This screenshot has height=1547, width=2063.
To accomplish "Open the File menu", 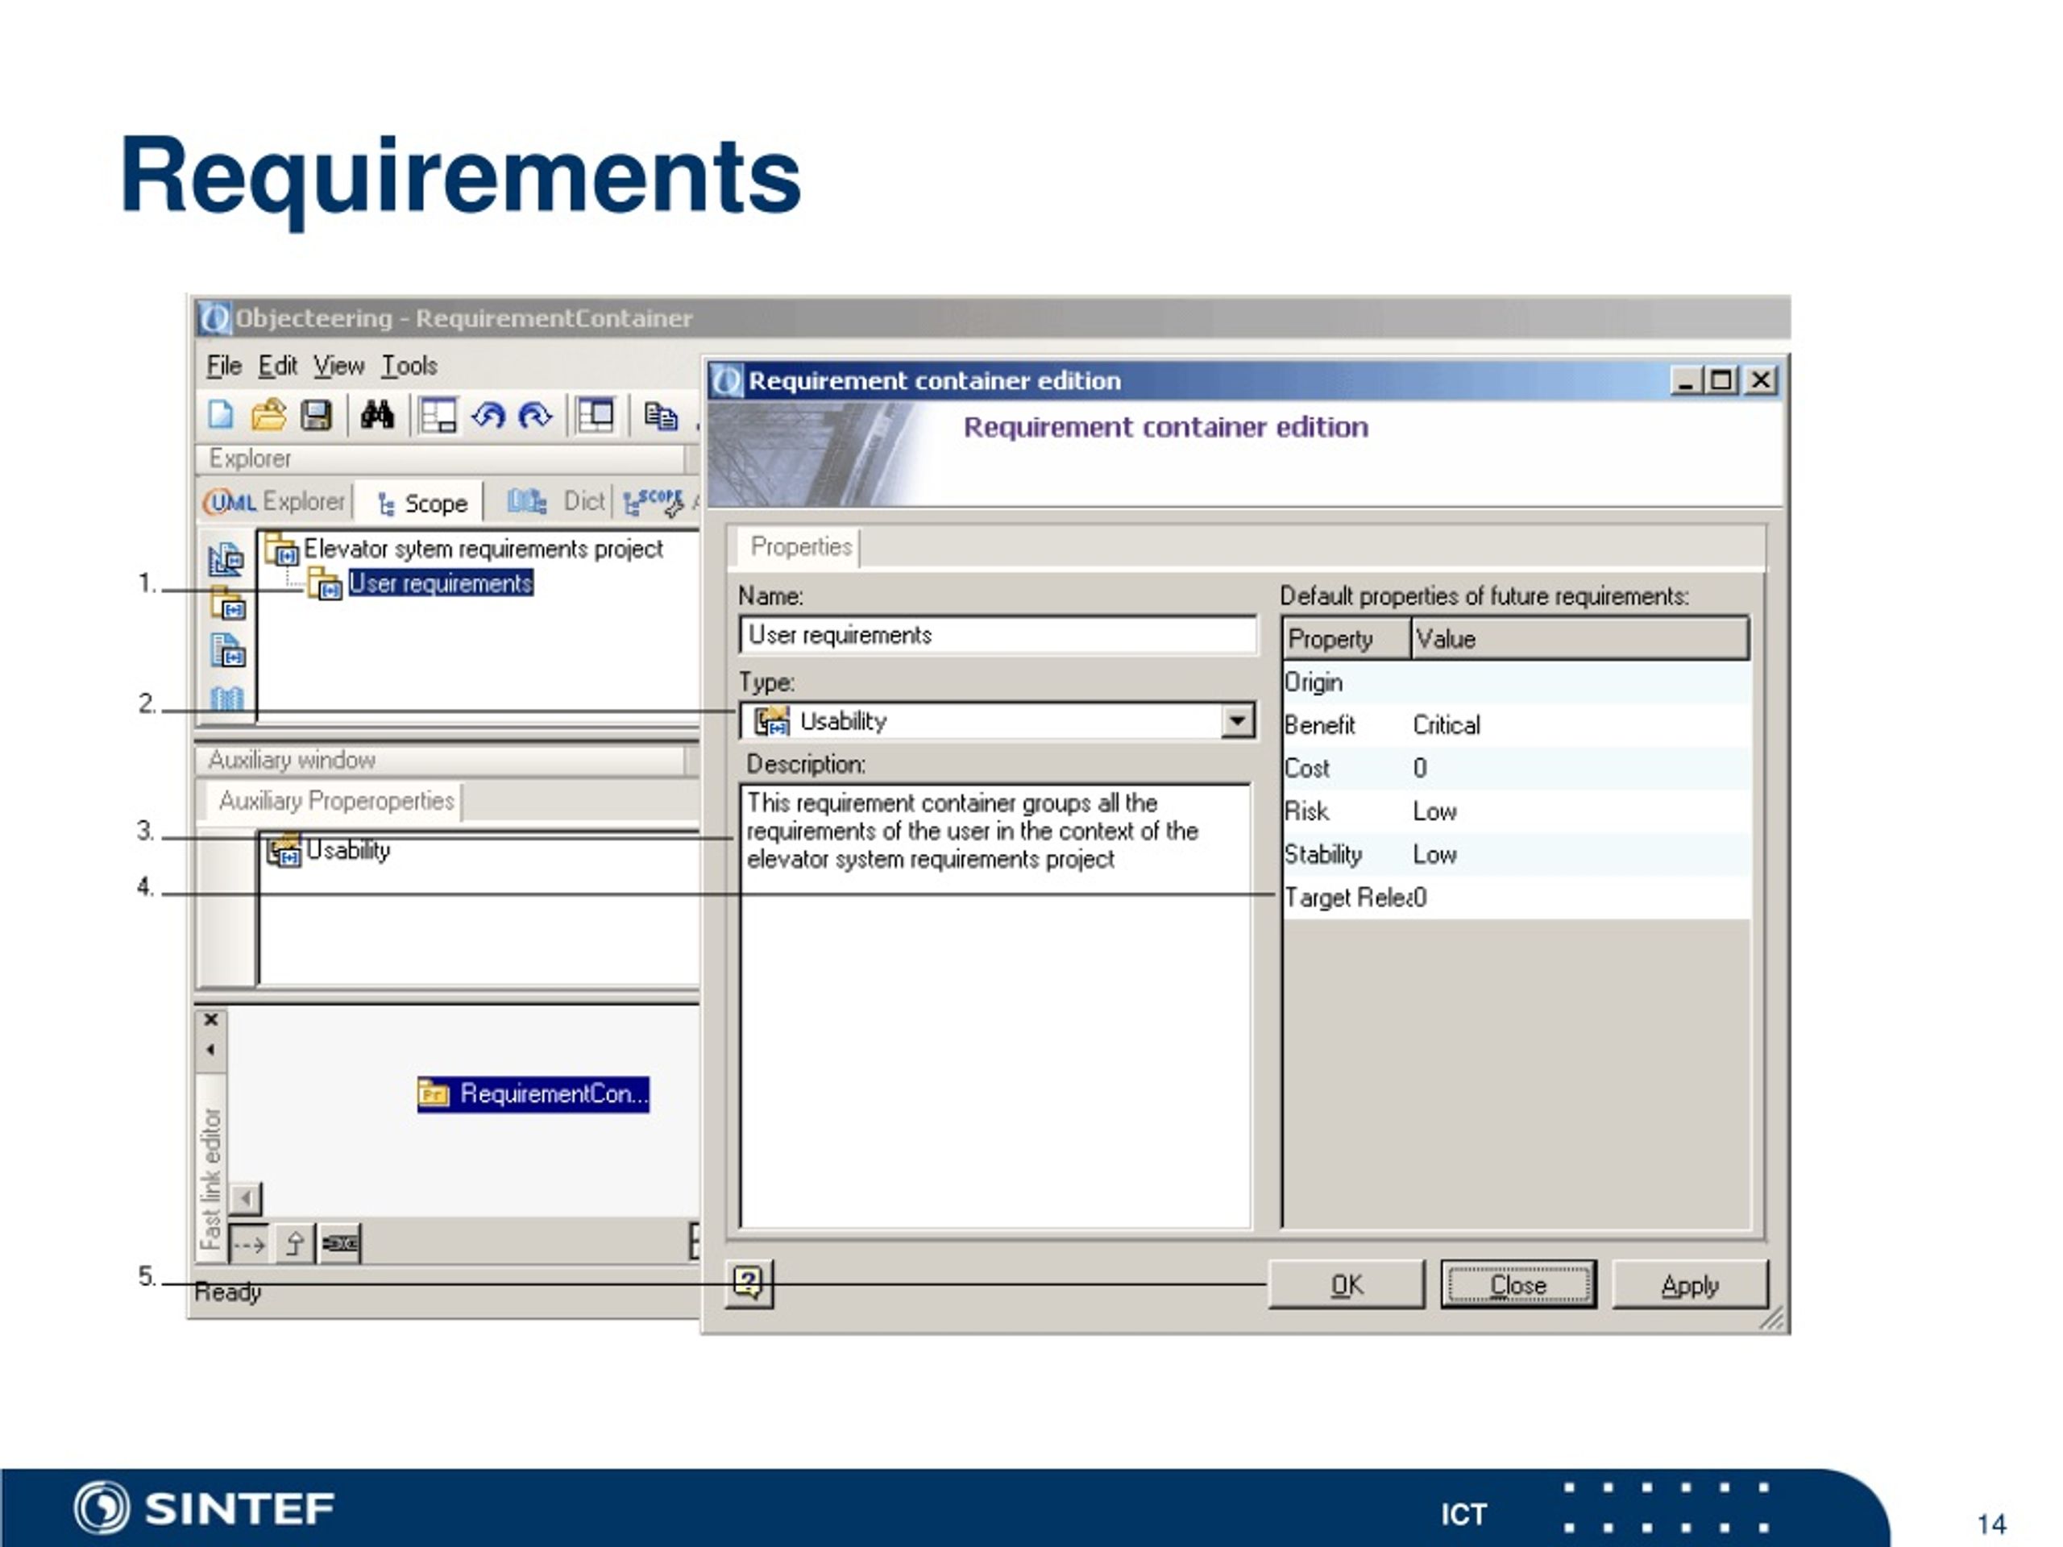I will pyautogui.click(x=224, y=366).
